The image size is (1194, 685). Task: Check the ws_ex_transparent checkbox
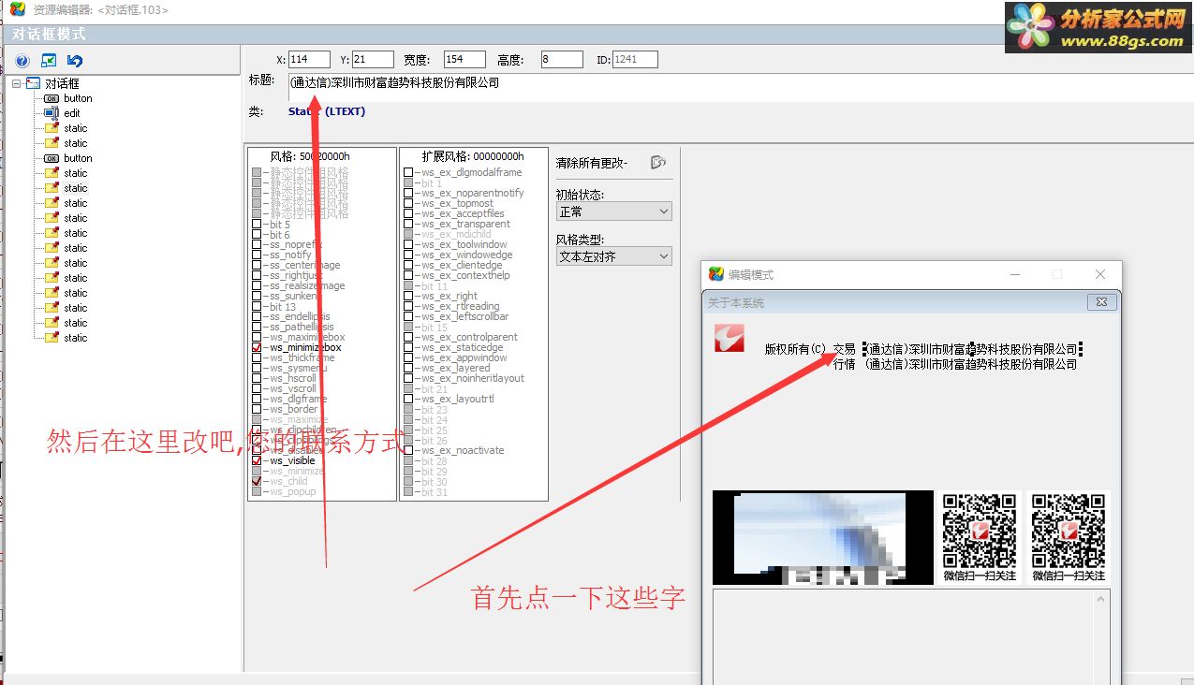pos(408,224)
